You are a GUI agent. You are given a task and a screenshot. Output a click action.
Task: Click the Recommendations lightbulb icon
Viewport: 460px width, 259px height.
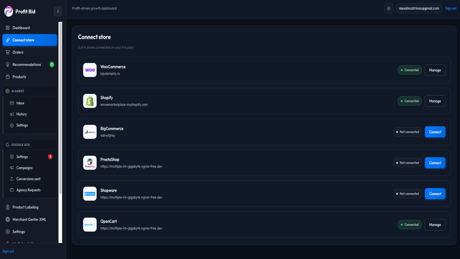tap(8, 64)
